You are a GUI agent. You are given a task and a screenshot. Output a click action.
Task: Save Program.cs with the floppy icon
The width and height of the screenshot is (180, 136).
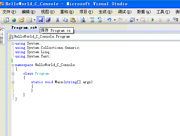tap(40, 20)
